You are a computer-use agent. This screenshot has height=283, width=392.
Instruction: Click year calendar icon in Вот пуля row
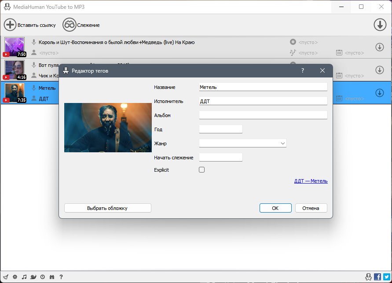339,76
